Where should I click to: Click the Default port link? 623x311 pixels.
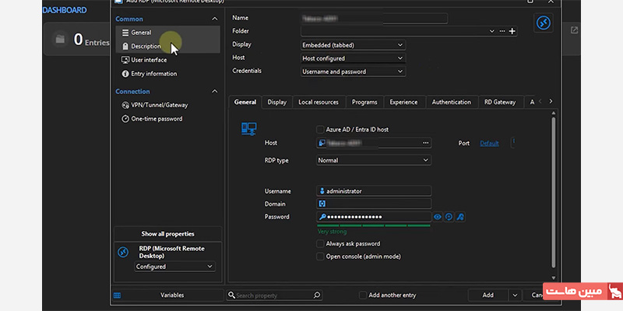pos(490,144)
